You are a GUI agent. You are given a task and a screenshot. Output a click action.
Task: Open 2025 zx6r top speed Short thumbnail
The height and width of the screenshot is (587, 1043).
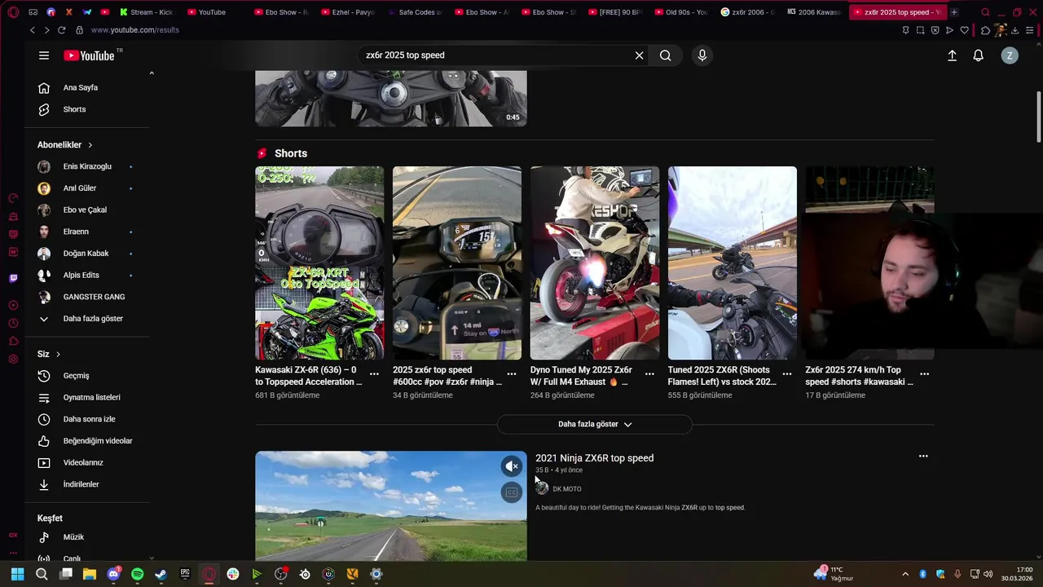click(x=457, y=263)
